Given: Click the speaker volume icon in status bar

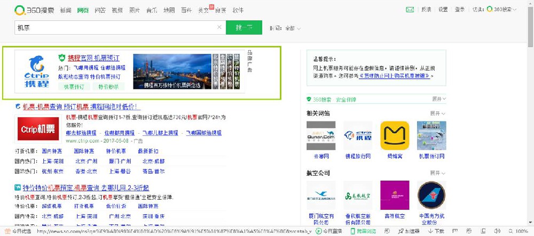Looking at the screenshot, I should 497,231.
